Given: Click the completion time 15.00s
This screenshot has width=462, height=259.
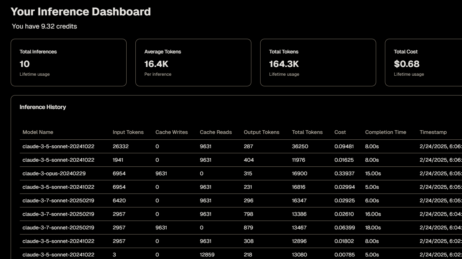Looking at the screenshot, I should pos(373,173).
